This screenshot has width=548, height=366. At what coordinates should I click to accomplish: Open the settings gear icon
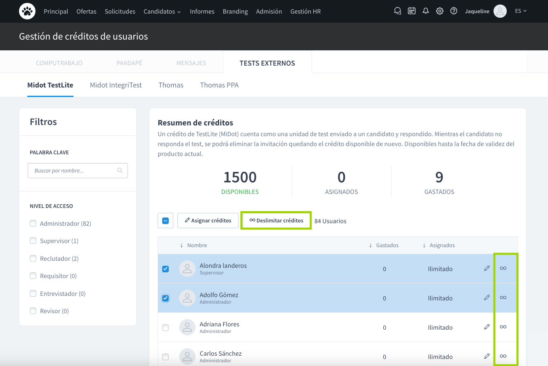coord(440,11)
